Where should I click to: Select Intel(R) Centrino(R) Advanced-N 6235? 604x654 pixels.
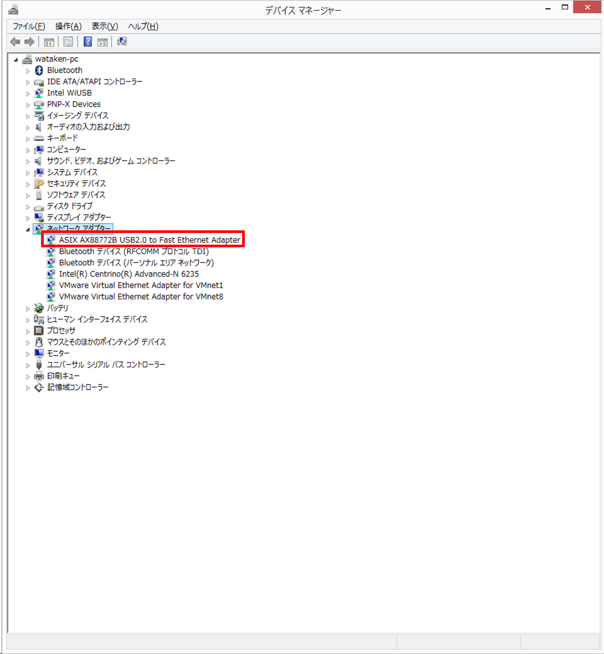click(129, 274)
